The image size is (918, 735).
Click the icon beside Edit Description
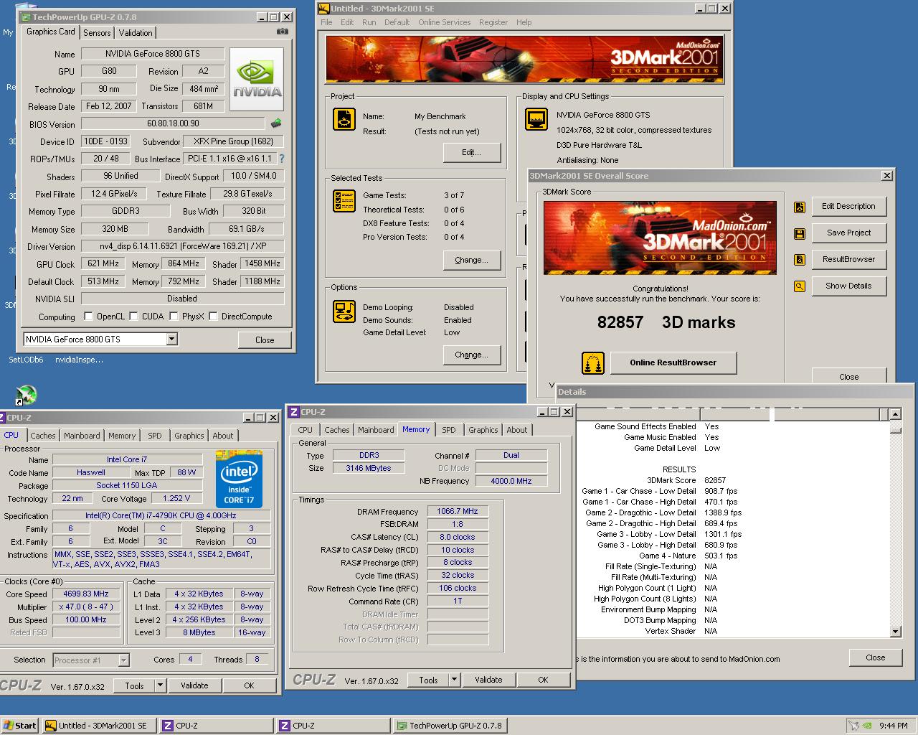pyautogui.click(x=800, y=207)
